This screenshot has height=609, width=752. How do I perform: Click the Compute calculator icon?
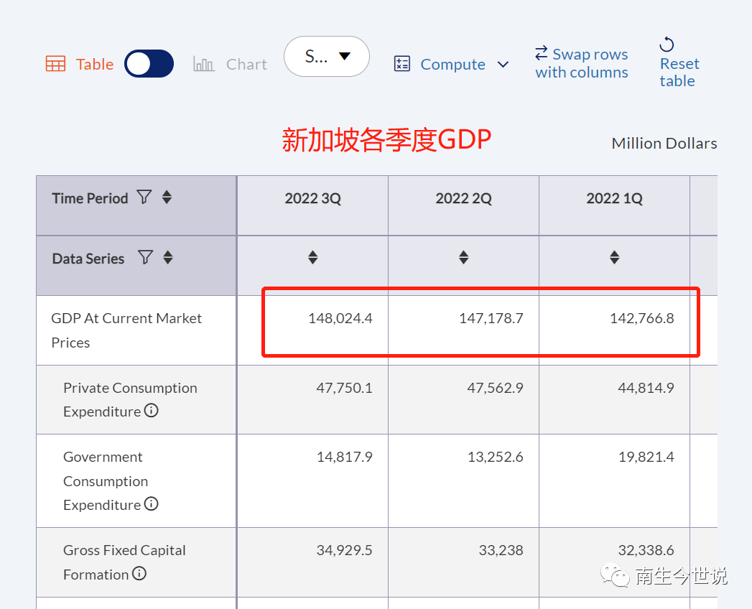click(402, 64)
